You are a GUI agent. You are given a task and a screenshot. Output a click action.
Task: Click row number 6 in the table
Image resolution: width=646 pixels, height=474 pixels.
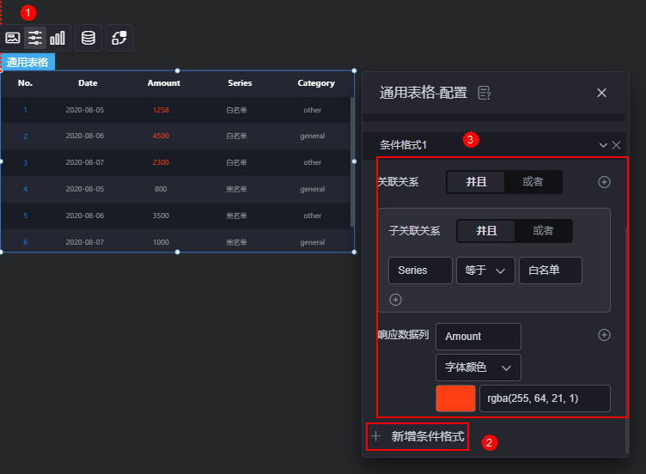point(25,242)
